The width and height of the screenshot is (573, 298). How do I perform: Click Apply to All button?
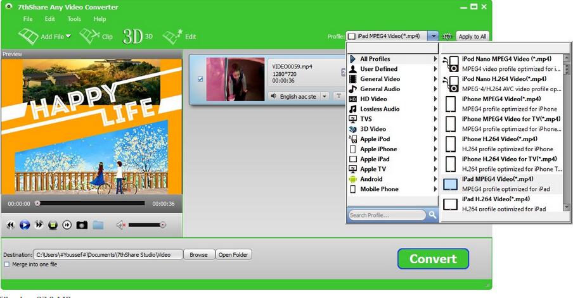[x=472, y=37]
